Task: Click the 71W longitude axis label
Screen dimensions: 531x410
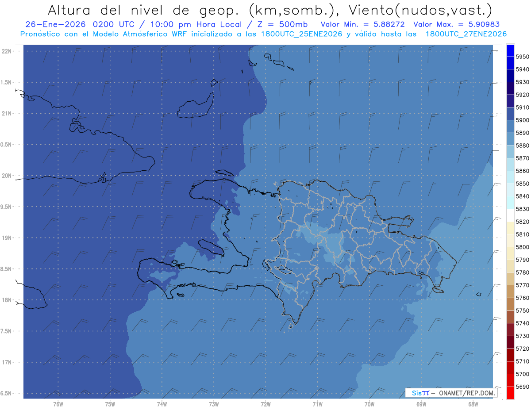Action: [x=317, y=404]
